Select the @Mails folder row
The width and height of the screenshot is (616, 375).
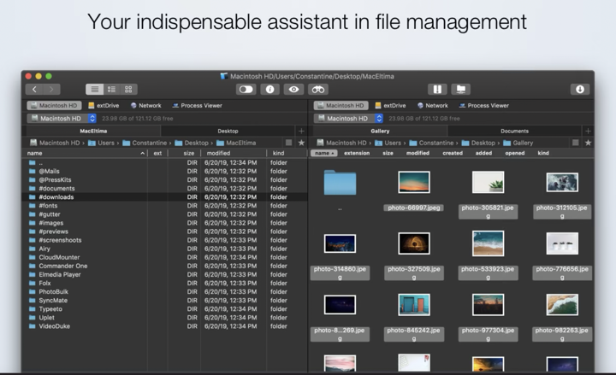click(165, 172)
